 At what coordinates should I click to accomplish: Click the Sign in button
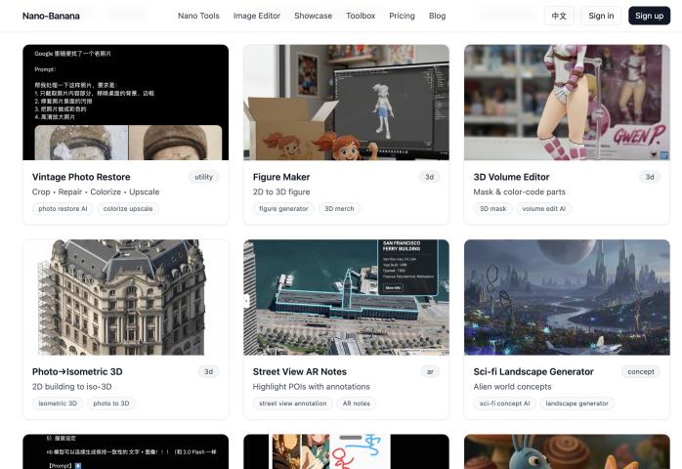(601, 16)
